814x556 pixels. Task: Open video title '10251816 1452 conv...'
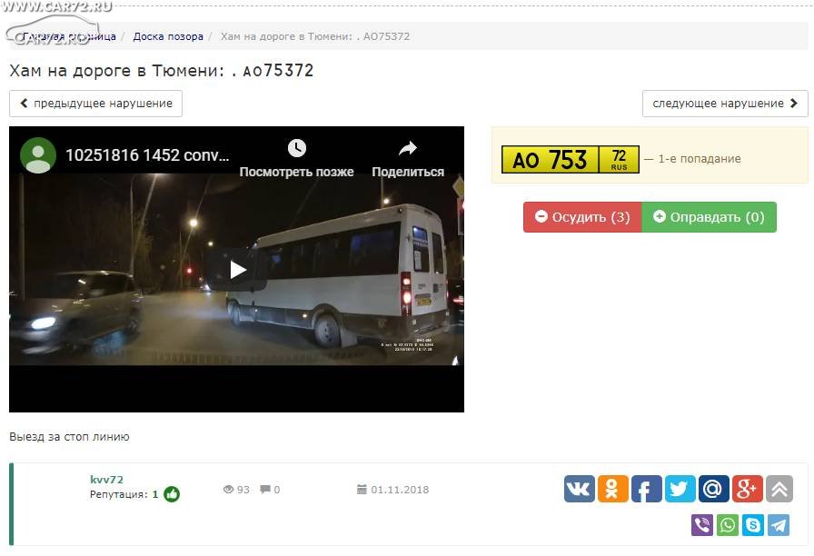point(147,155)
